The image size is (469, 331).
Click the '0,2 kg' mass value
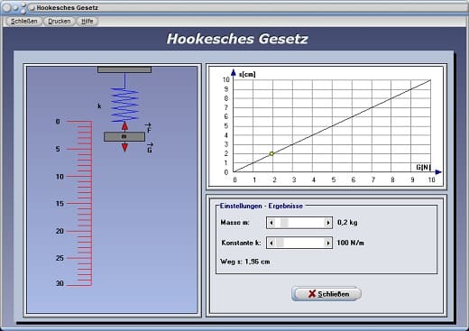[347, 223]
